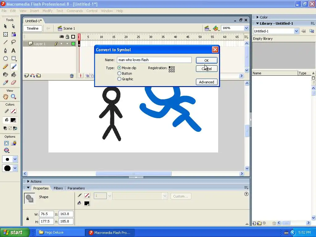This screenshot has height=237, width=316.
Task: Open the fill color swatch in Tools
Action: [13, 120]
